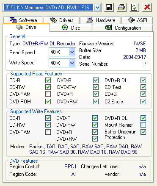This screenshot has width=157, height=186.
Task: Toggle the CD Text checkbox
Action: tap(143, 87)
